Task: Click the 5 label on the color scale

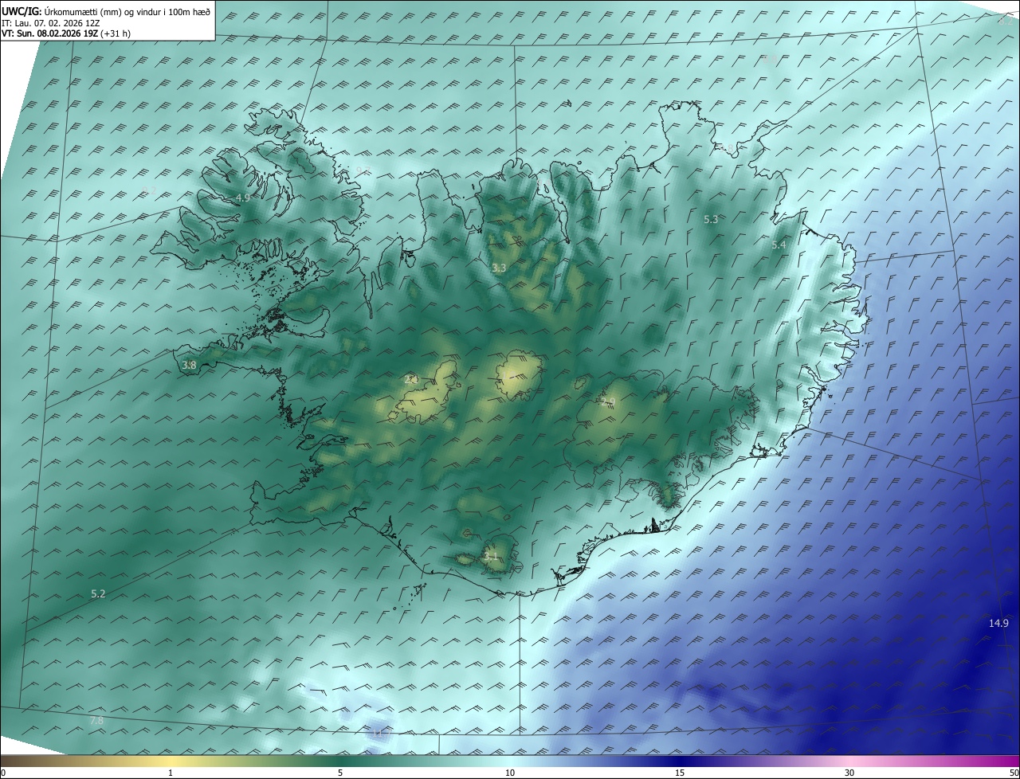Action: [x=340, y=773]
